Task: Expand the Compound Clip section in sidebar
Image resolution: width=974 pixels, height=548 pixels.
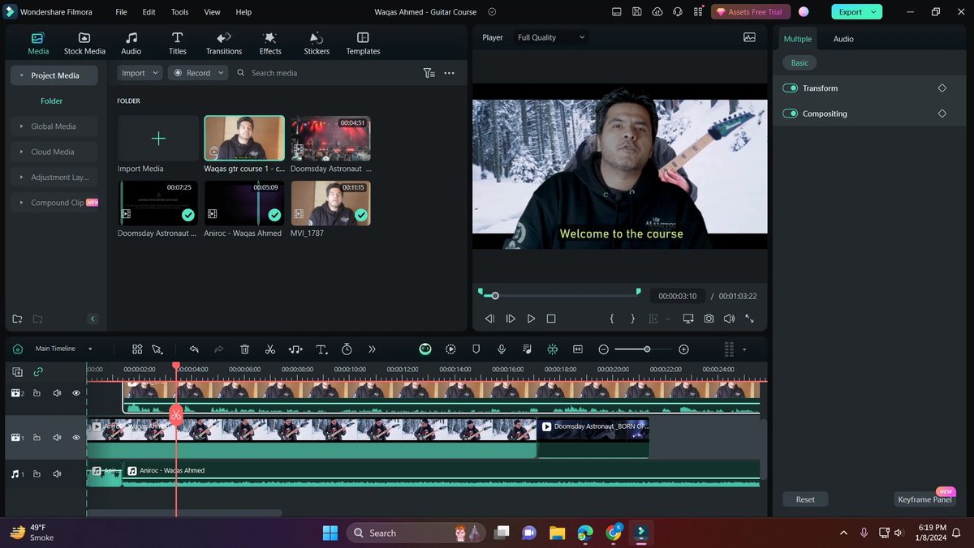Action: [22, 202]
